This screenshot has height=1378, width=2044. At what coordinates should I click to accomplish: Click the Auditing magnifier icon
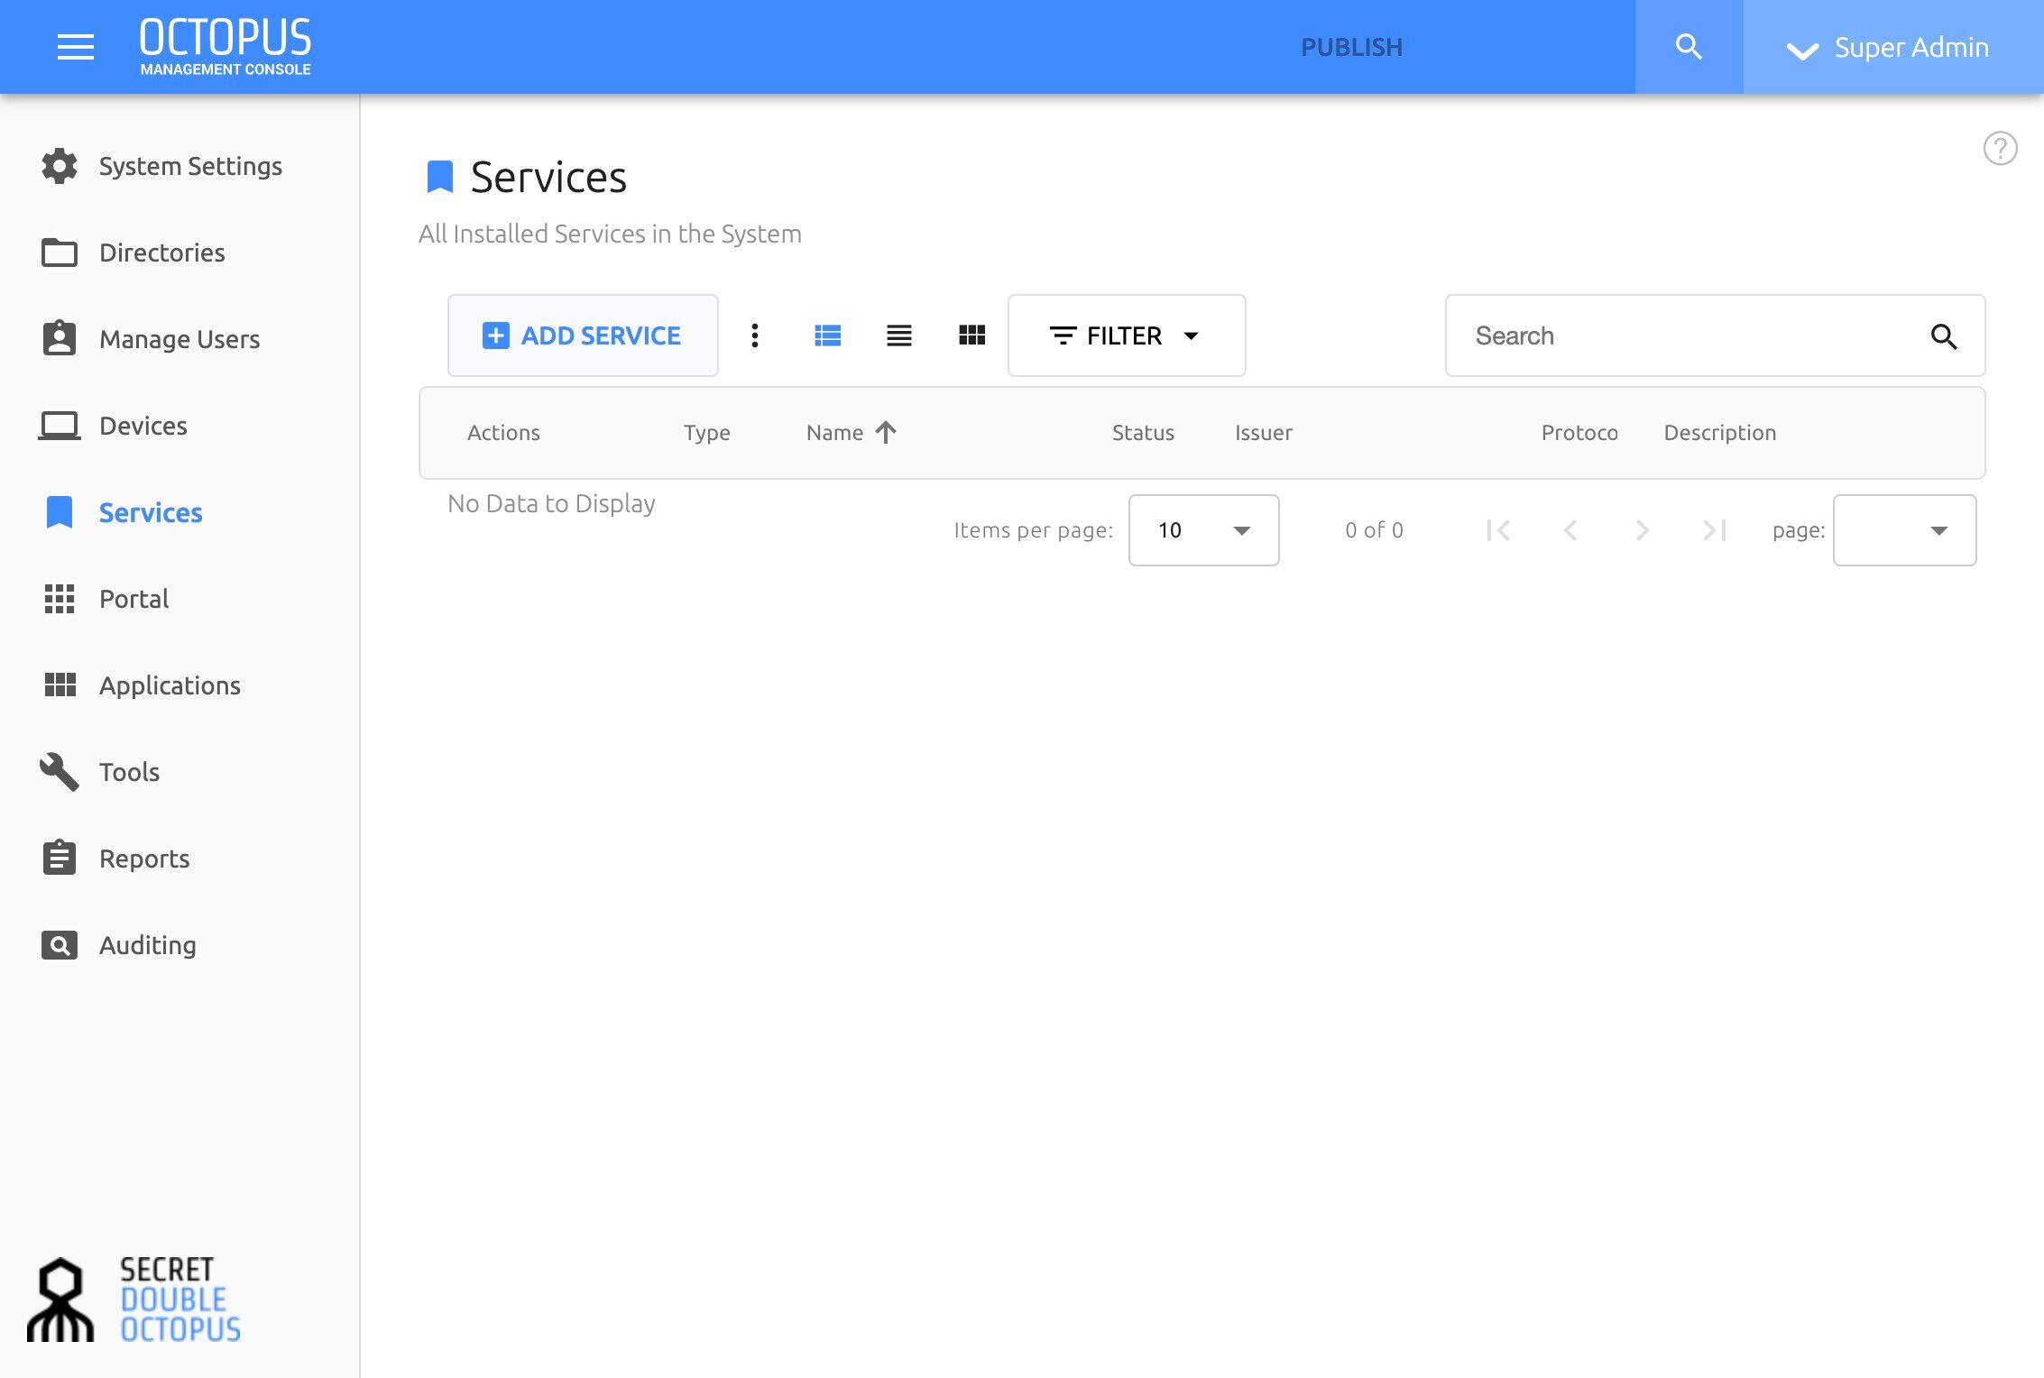60,945
